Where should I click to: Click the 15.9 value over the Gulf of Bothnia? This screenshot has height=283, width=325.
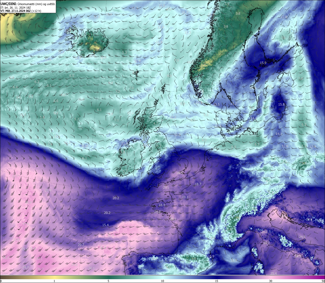(x=263, y=63)
